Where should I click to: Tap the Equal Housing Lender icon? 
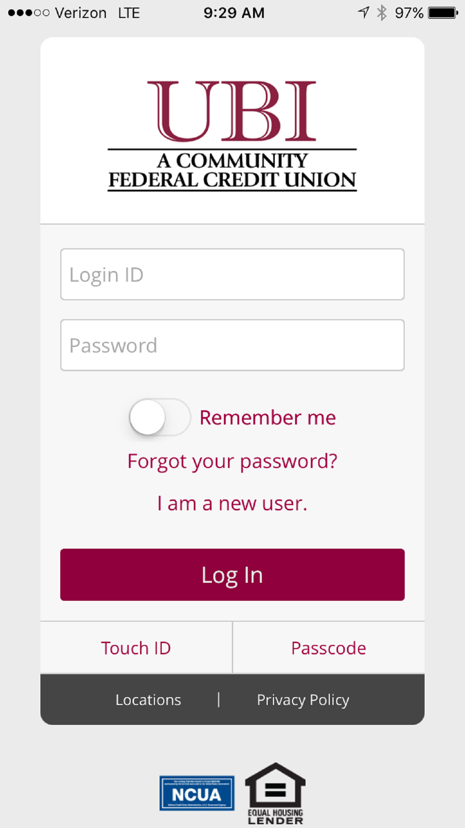click(275, 793)
